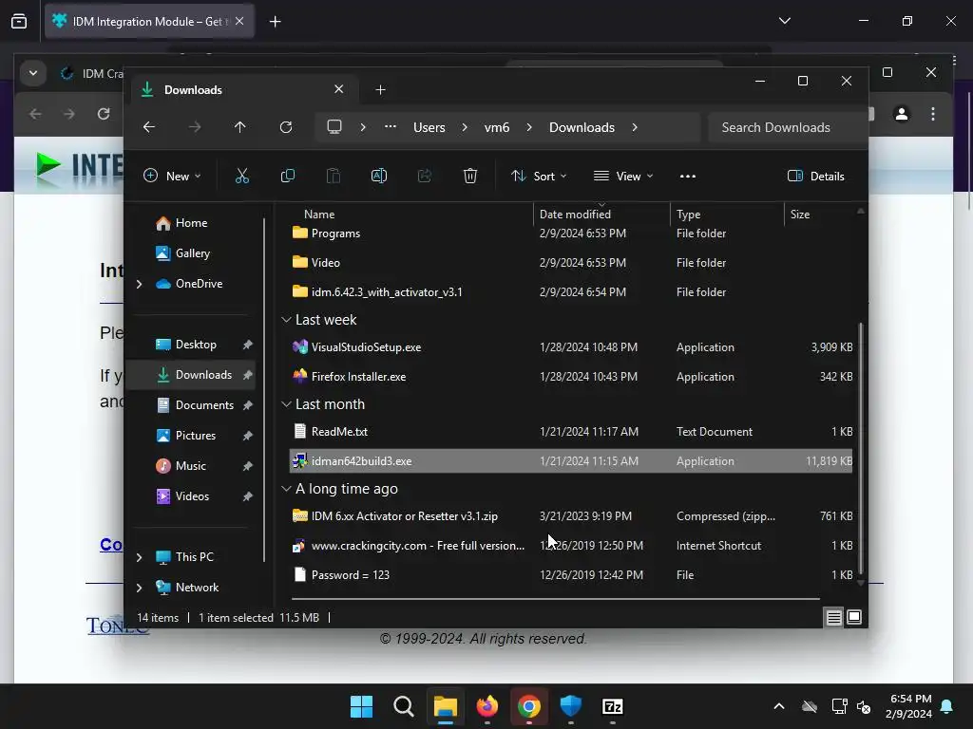This screenshot has width=973, height=729.
Task: Open pinned Videos folder
Action: pyautogui.click(x=192, y=496)
